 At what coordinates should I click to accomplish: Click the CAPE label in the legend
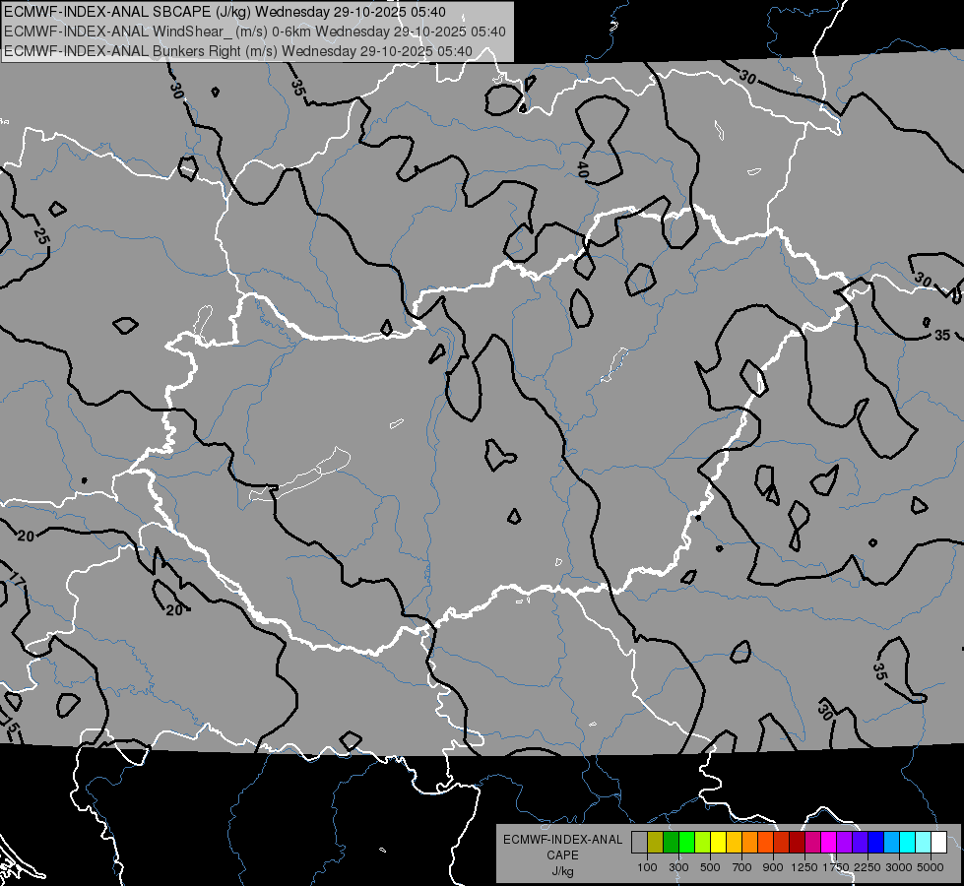(x=562, y=855)
